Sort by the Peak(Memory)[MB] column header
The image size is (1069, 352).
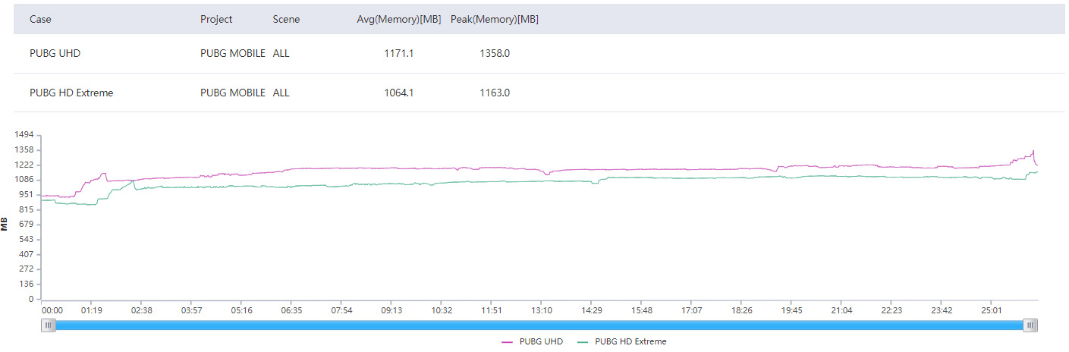pos(495,20)
